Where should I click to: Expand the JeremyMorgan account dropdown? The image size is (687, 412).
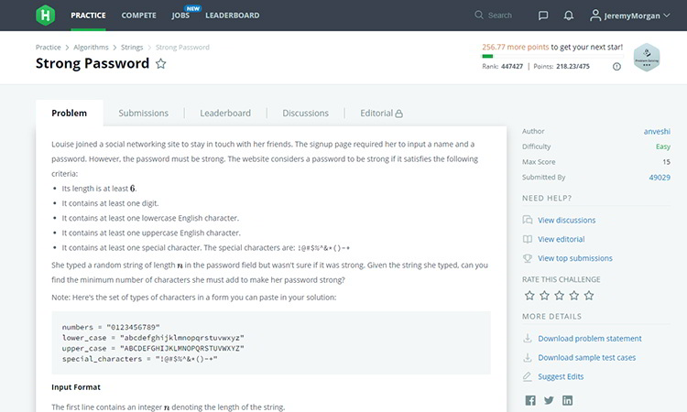point(629,16)
